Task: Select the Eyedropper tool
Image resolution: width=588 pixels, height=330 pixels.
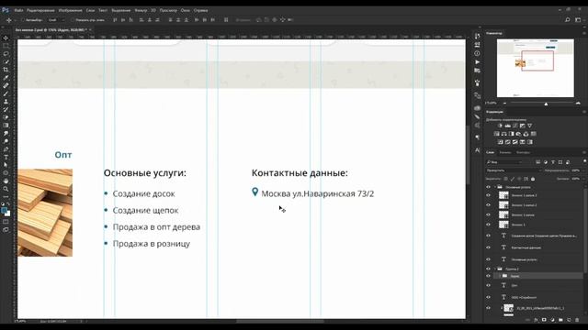Action: tap(6, 77)
